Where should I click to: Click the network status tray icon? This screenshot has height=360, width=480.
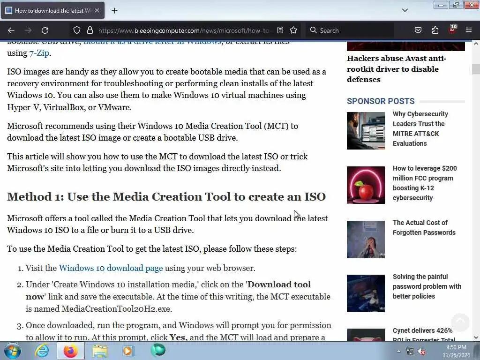(410, 352)
